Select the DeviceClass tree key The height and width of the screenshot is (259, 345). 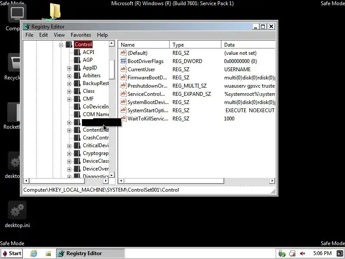pos(95,161)
